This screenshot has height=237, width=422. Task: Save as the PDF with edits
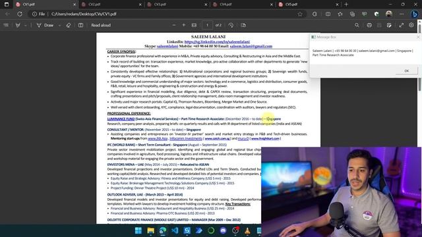[x=389, y=25]
